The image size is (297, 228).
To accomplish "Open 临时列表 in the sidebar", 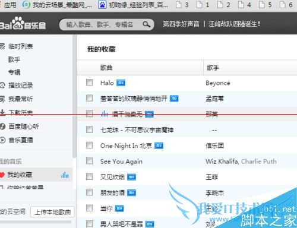I will point(21,46).
